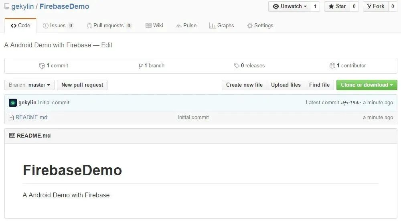Open the Graphs tab
This screenshot has width=401, height=221.
(x=221, y=26)
